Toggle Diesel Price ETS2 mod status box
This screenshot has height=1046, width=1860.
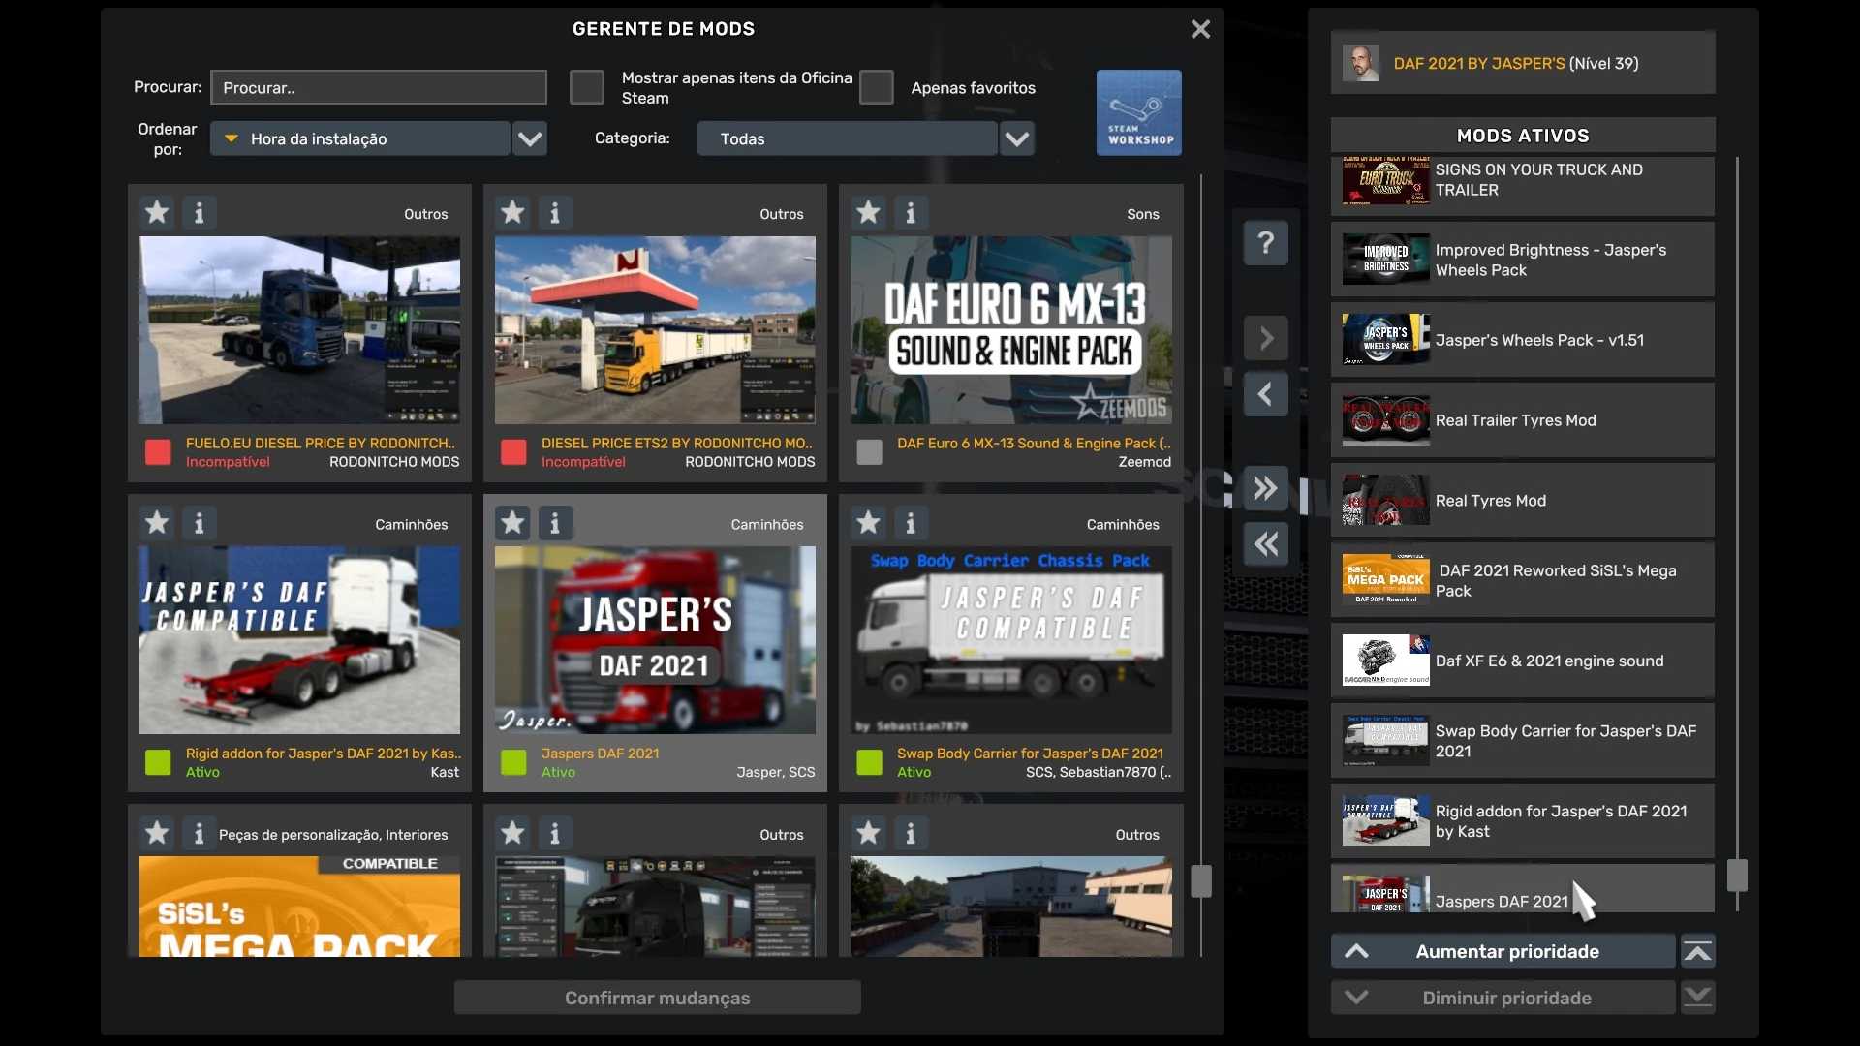tap(513, 452)
